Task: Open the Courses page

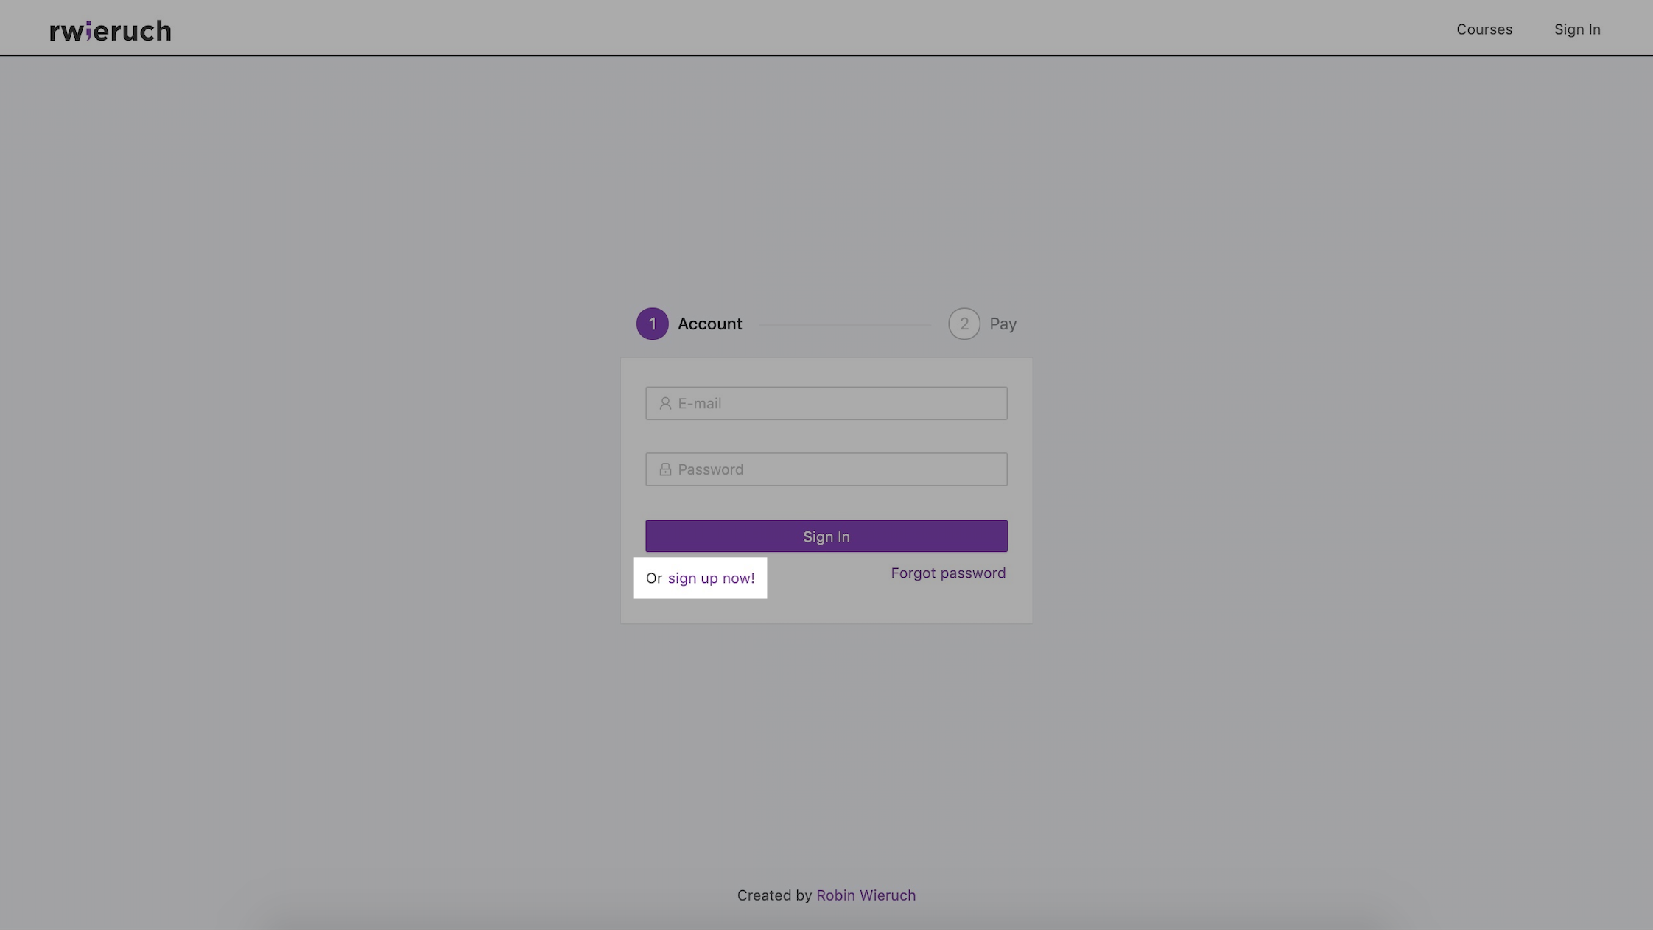Action: pos(1484,29)
